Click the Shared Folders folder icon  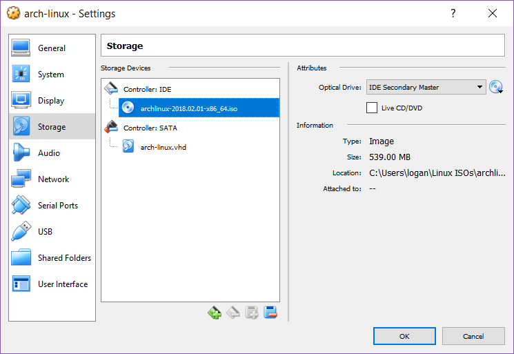(x=21, y=257)
